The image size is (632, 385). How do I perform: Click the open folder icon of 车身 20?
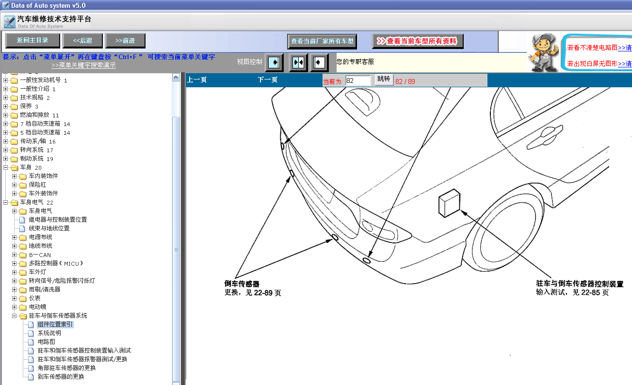(x=14, y=167)
